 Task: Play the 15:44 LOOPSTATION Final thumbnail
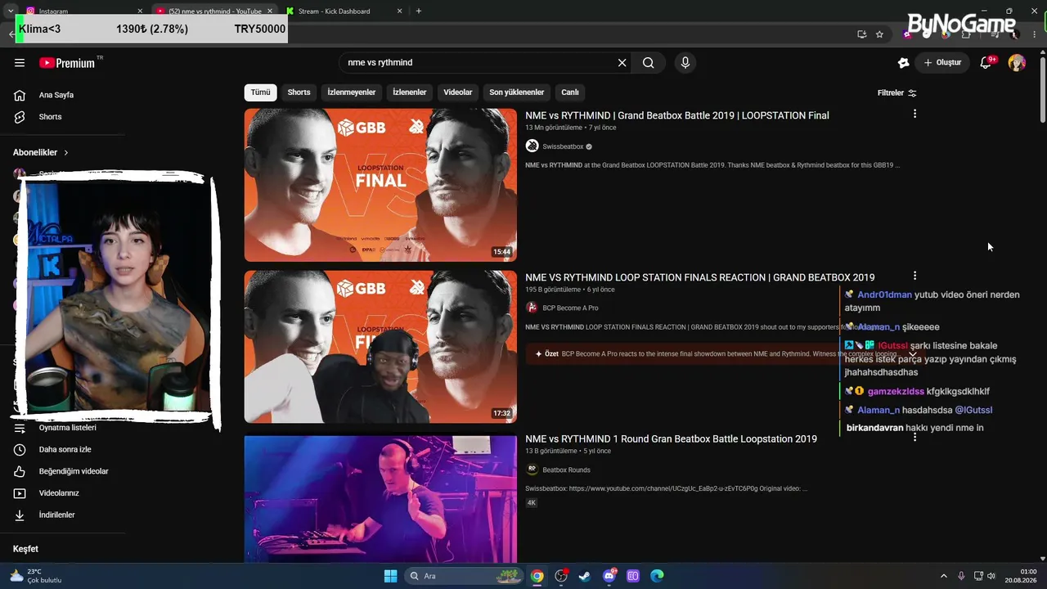(380, 185)
